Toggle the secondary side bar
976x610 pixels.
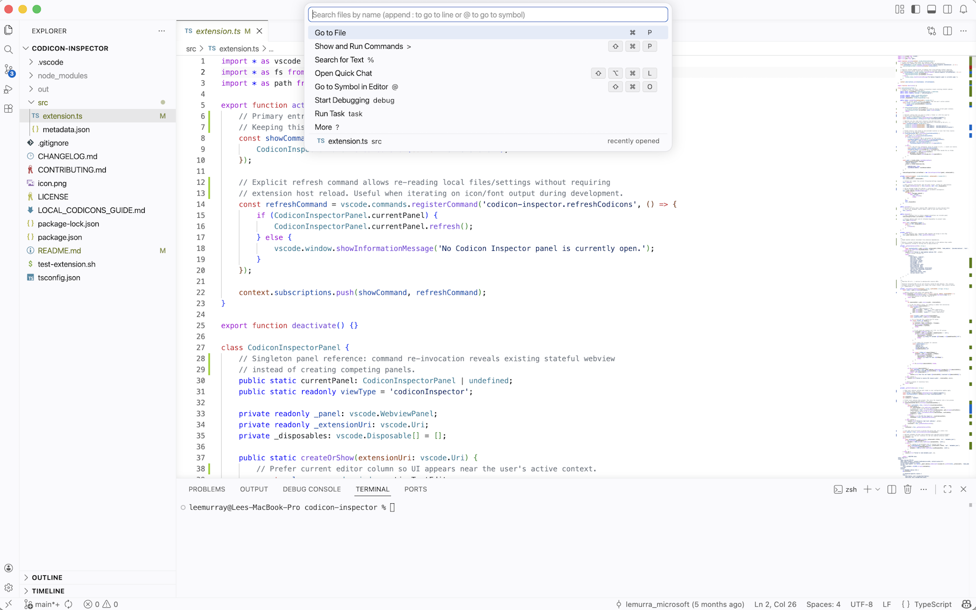tap(947, 9)
